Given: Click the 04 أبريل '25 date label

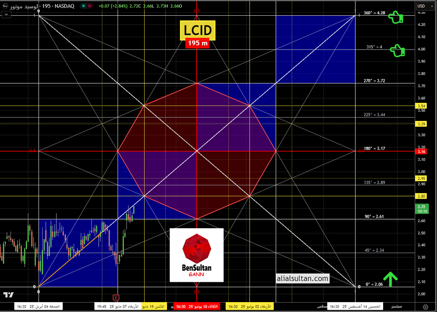Looking at the screenshot, I should tap(39, 307).
